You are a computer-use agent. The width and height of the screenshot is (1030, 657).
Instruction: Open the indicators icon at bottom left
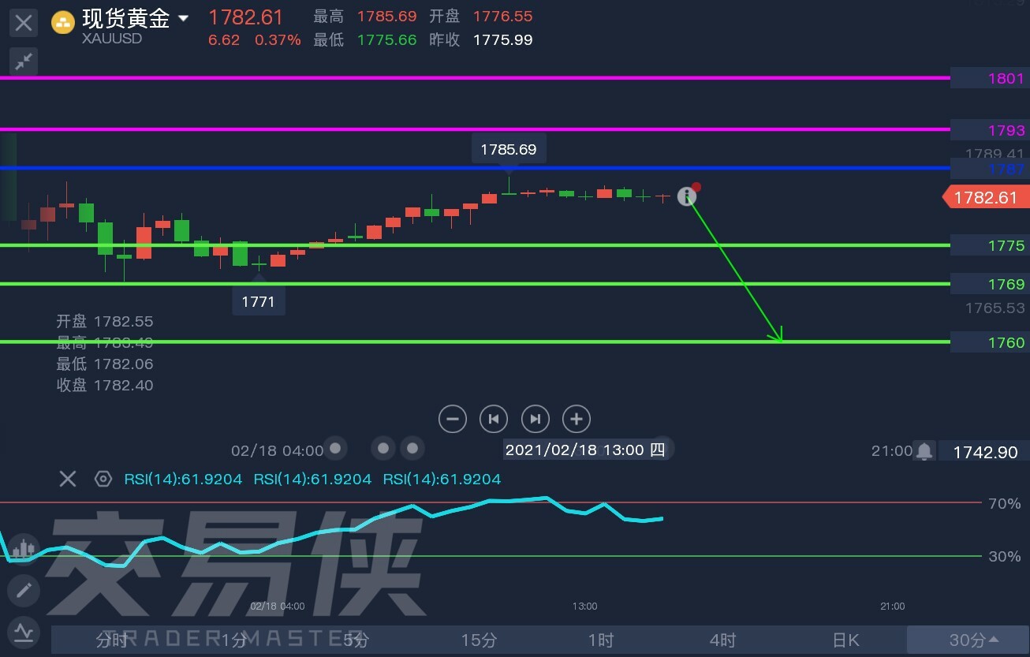click(x=24, y=632)
